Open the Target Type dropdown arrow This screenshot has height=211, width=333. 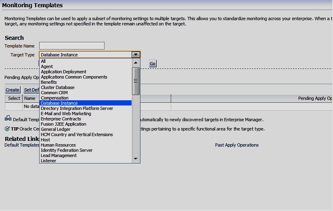136,55
